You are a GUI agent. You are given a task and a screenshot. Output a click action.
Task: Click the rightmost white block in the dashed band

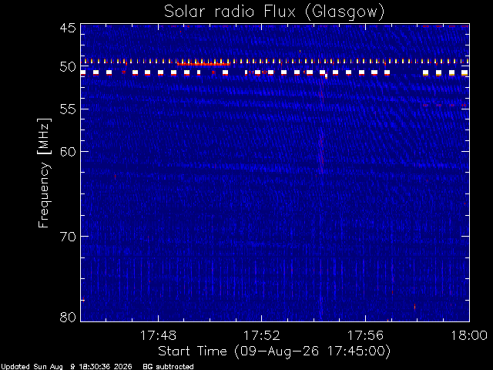point(464,72)
